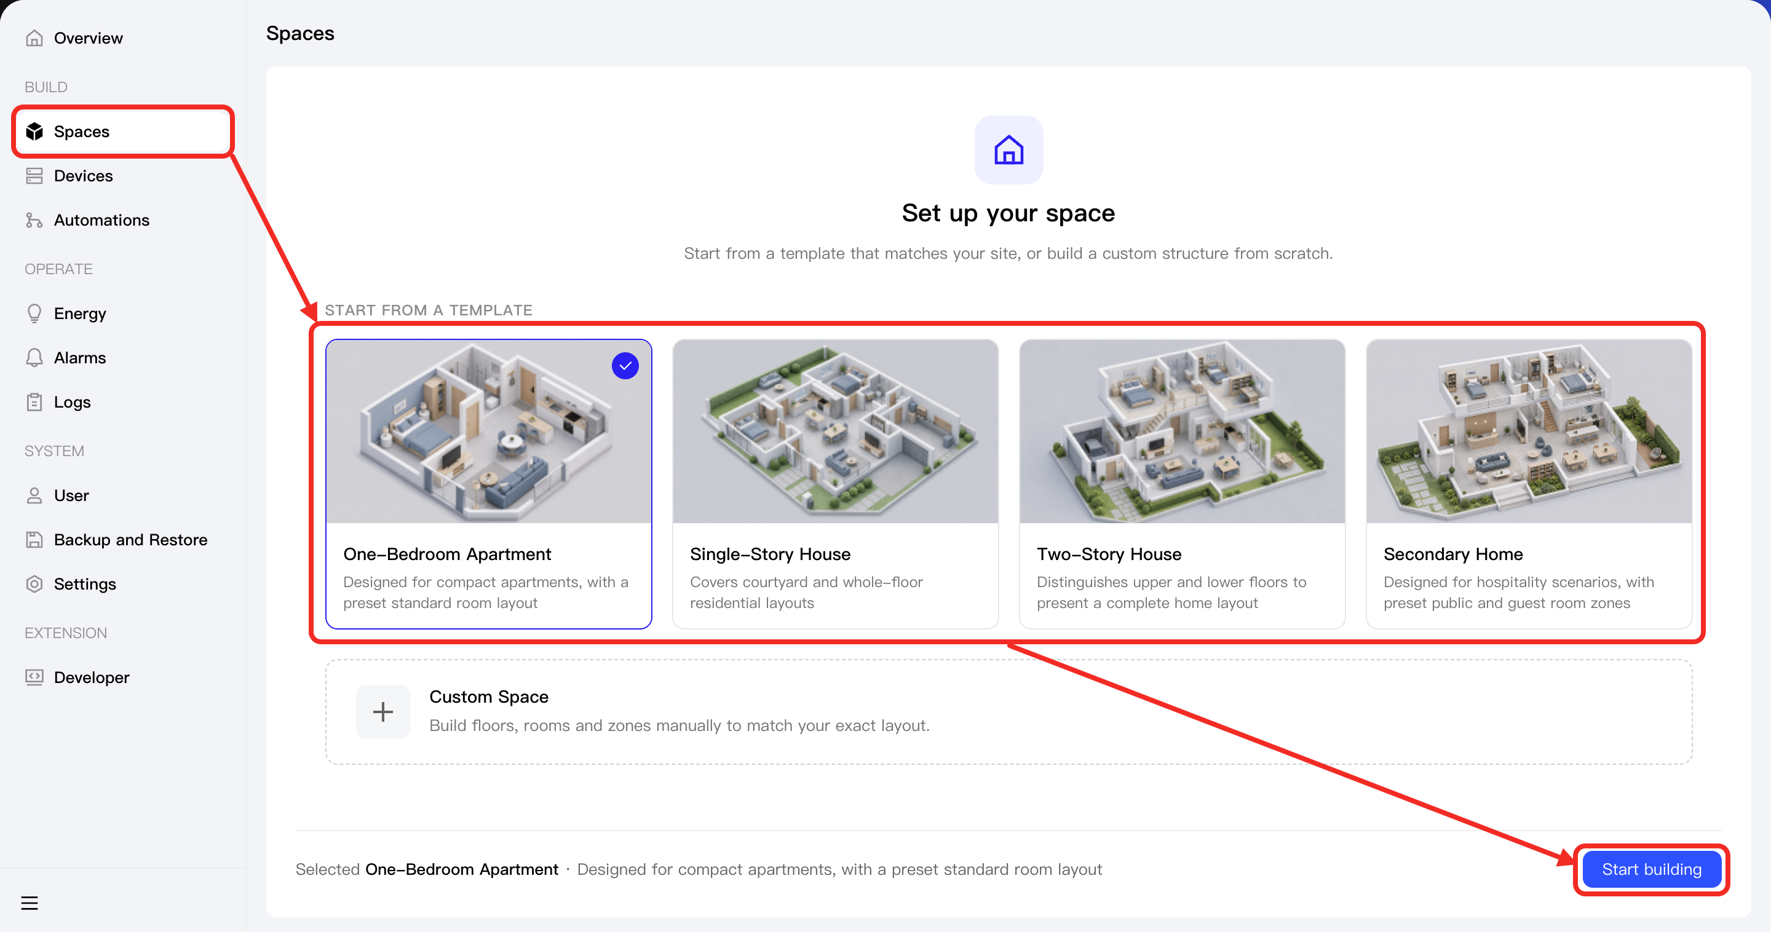Click 'Build floors, rooms and zones manually' text
The image size is (1771, 932).
(679, 726)
